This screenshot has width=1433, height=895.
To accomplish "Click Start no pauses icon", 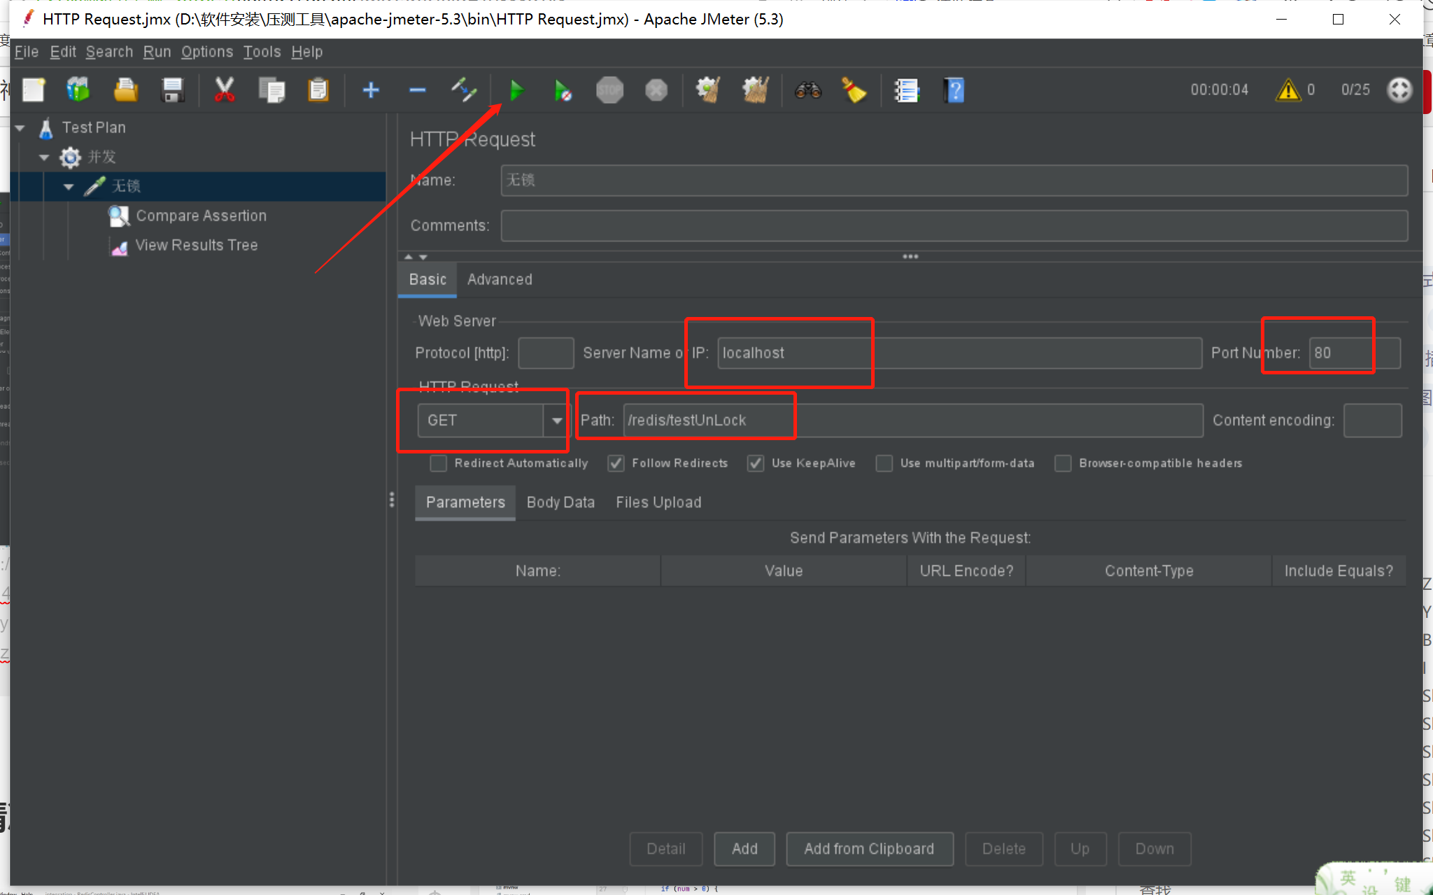I will click(563, 90).
